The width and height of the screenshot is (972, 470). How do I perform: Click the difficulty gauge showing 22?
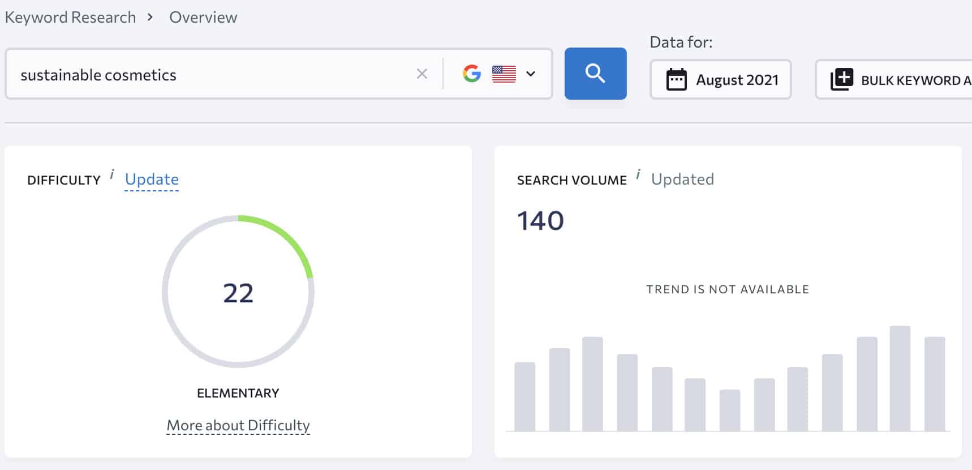[x=238, y=292]
